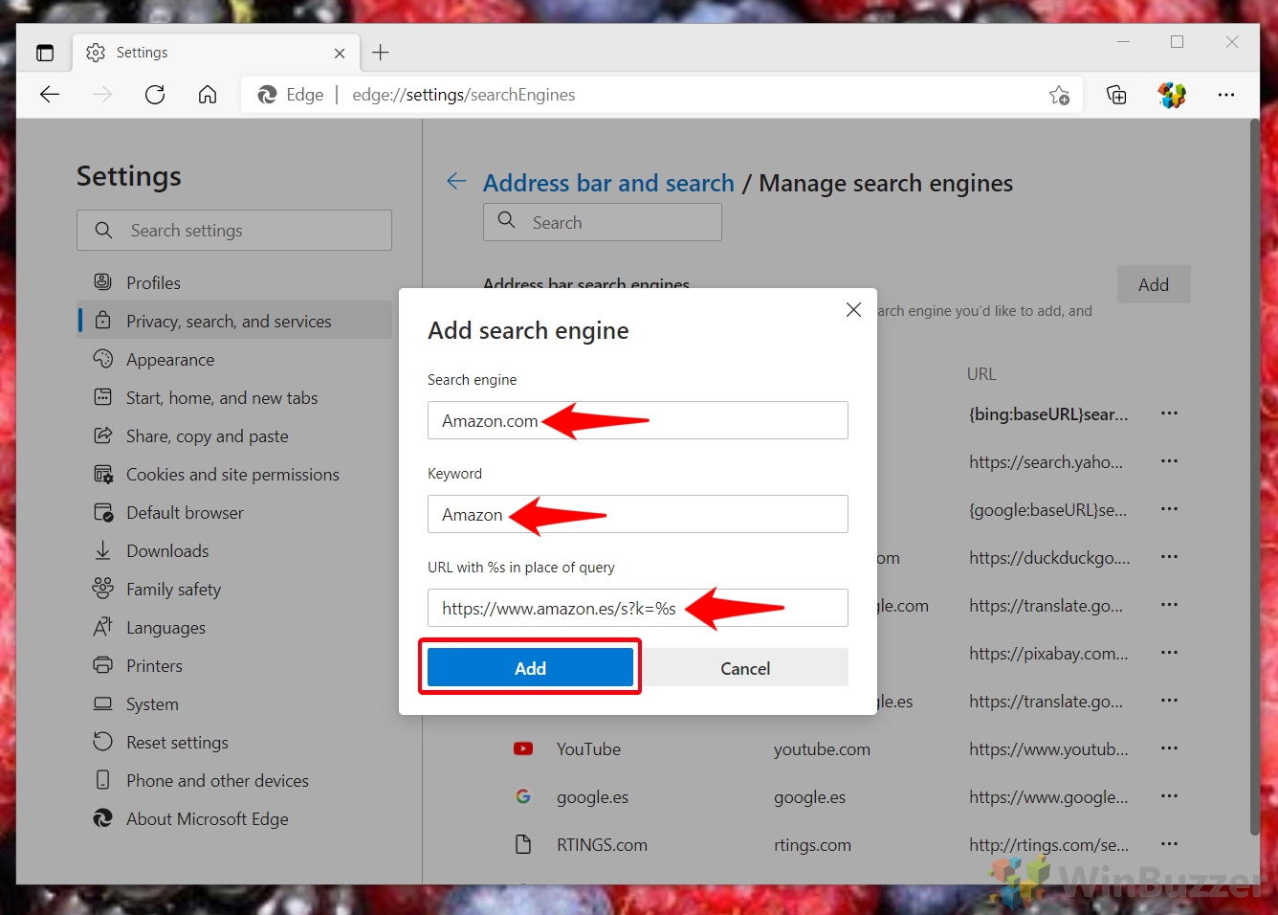Open more actions for search.yahoo row
Viewport: 1278px width, 915px height.
pos(1169,461)
